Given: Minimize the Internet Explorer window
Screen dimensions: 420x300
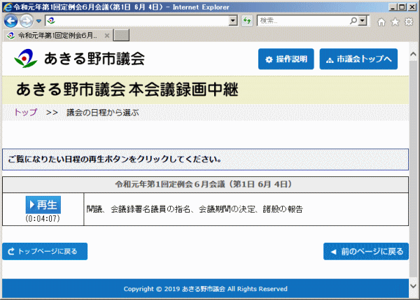Looking at the screenshot, I should click(393, 7).
